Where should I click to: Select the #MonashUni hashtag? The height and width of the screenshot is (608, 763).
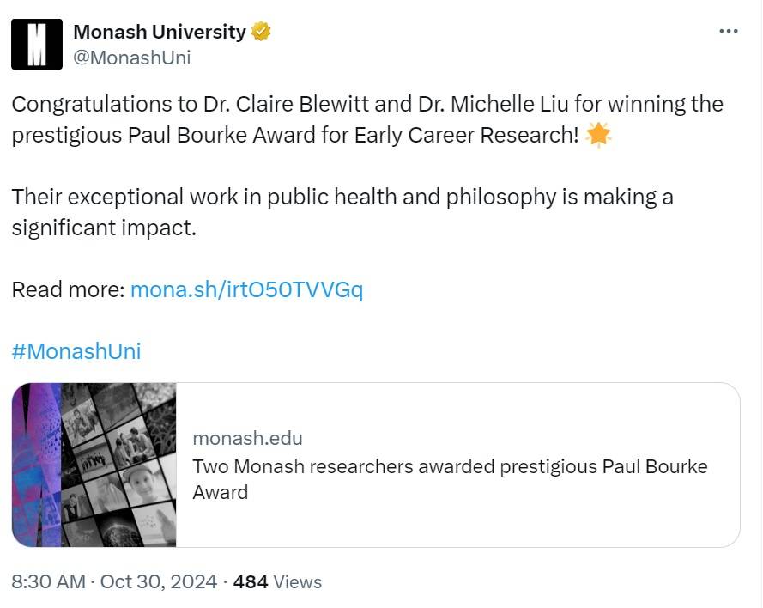click(x=76, y=351)
